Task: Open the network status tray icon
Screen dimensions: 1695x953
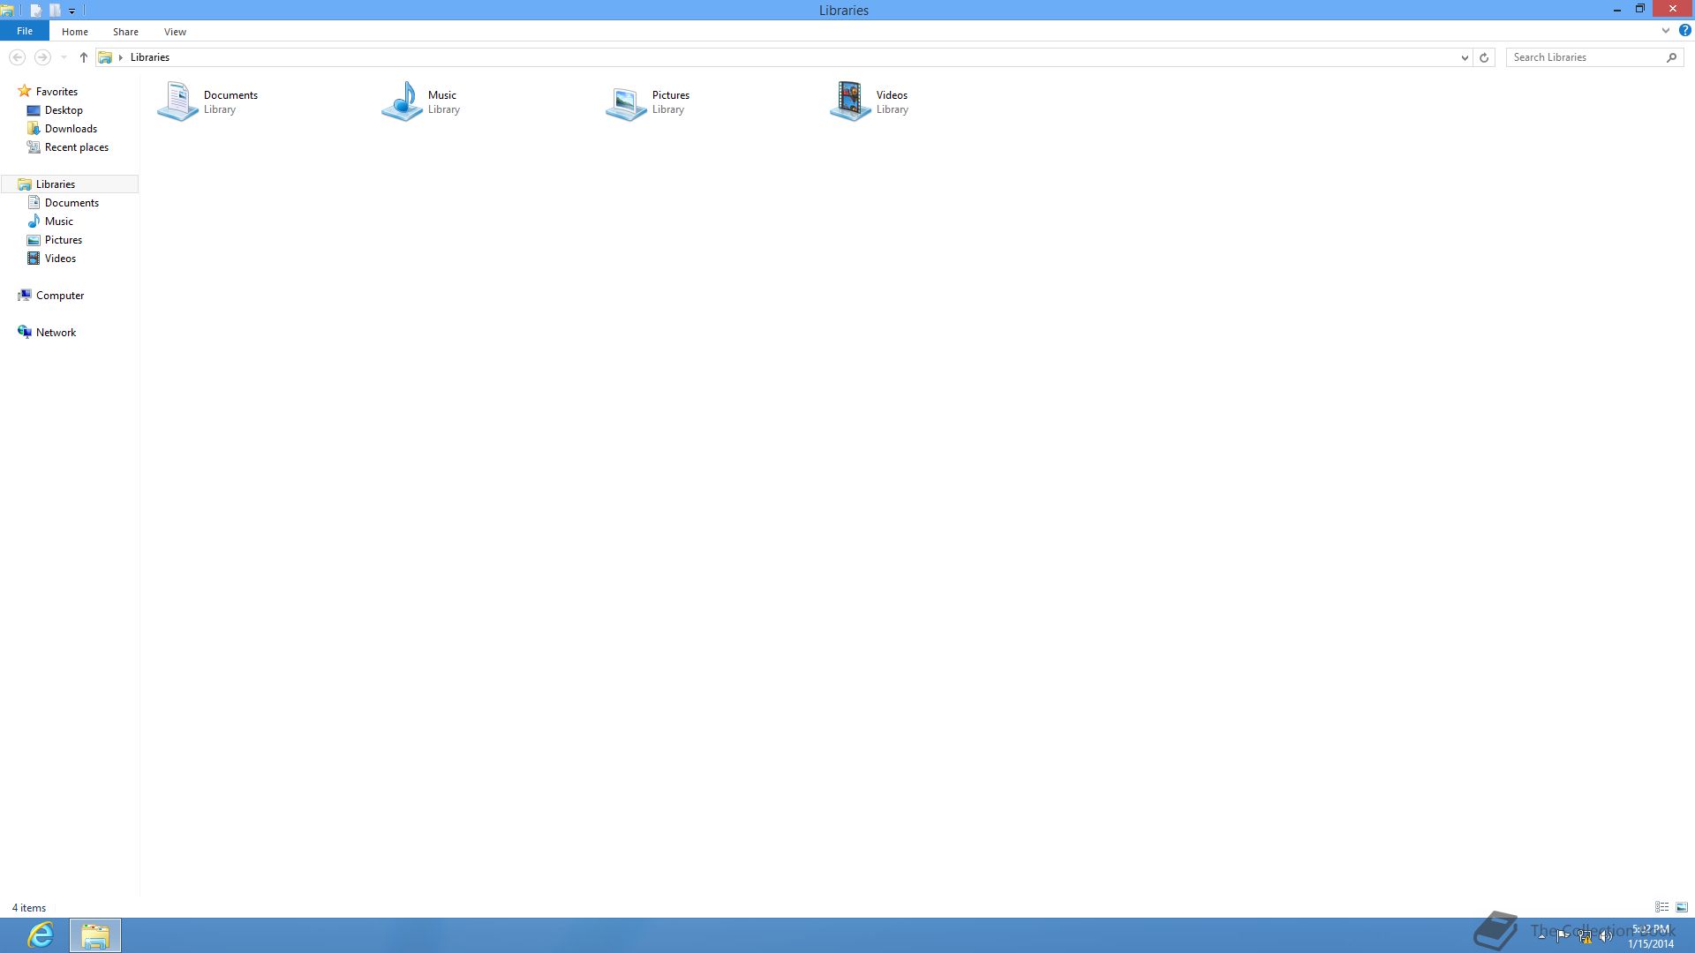Action: click(x=1585, y=936)
